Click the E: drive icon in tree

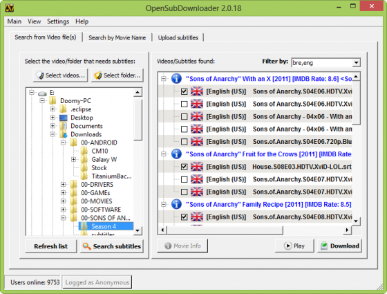pos(42,93)
